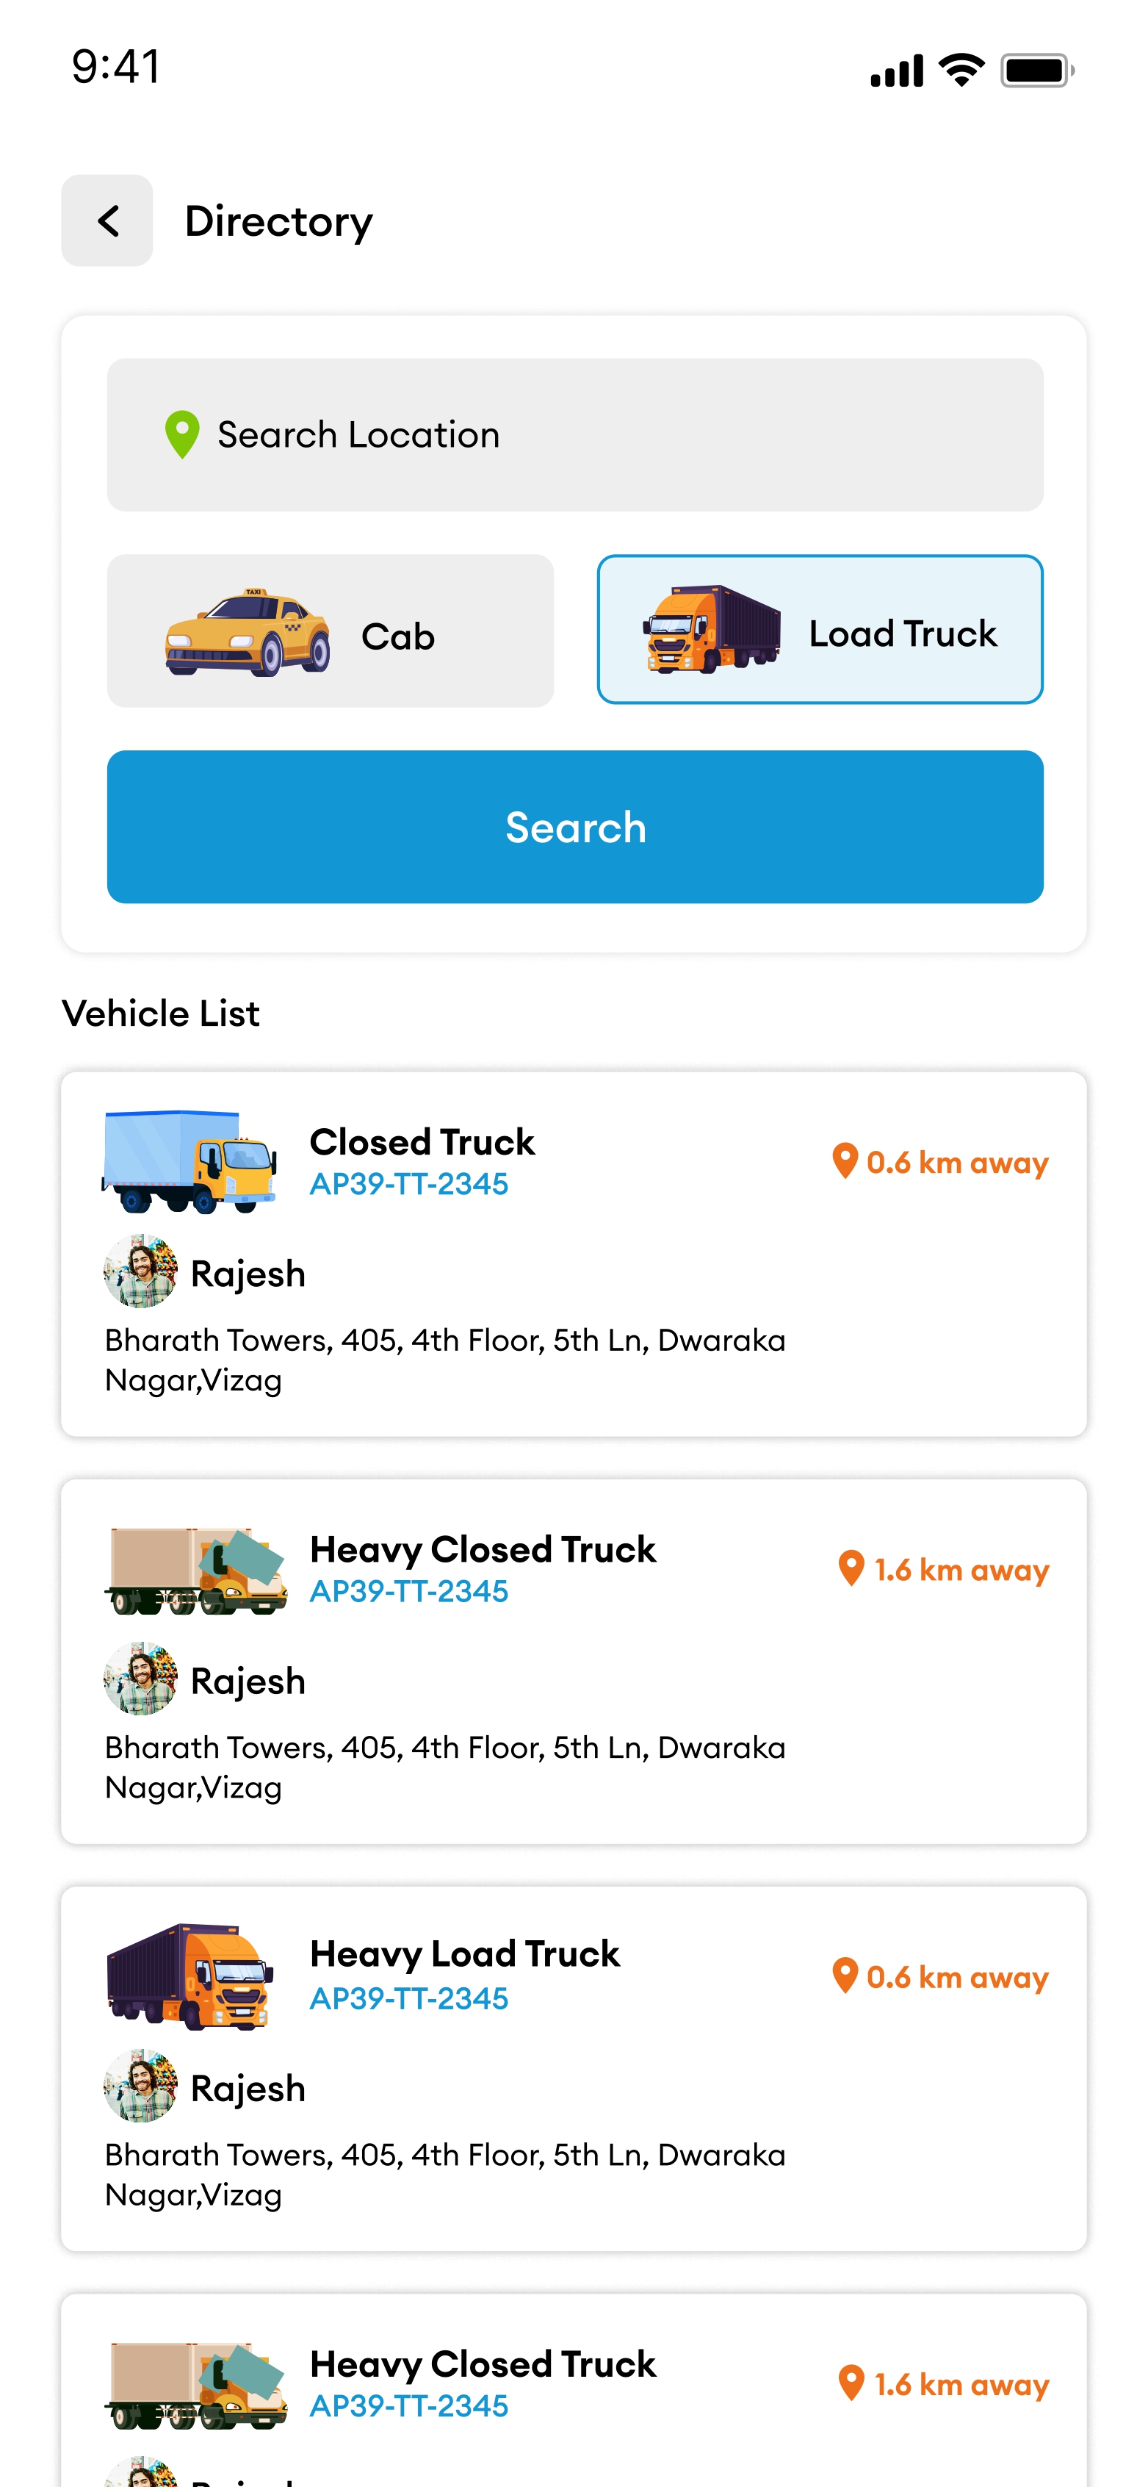
Task: Open the first Heavy Closed Truck listing
Action: coord(483,1549)
